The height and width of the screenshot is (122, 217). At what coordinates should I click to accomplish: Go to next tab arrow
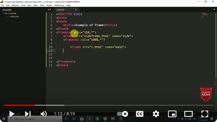51,9
